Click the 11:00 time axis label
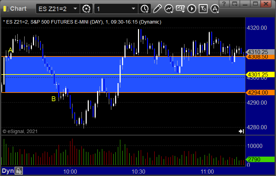The height and width of the screenshot is (176, 276). point(207,171)
